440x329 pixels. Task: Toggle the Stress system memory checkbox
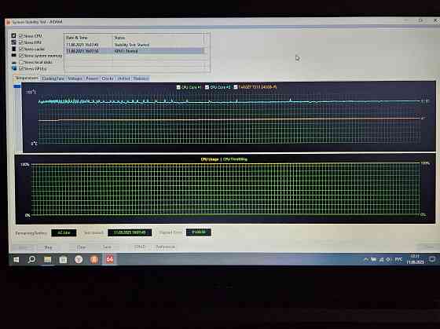[20, 56]
